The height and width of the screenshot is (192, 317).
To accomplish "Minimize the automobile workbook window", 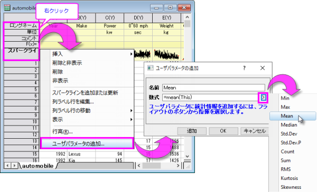I will (x=156, y=8).
